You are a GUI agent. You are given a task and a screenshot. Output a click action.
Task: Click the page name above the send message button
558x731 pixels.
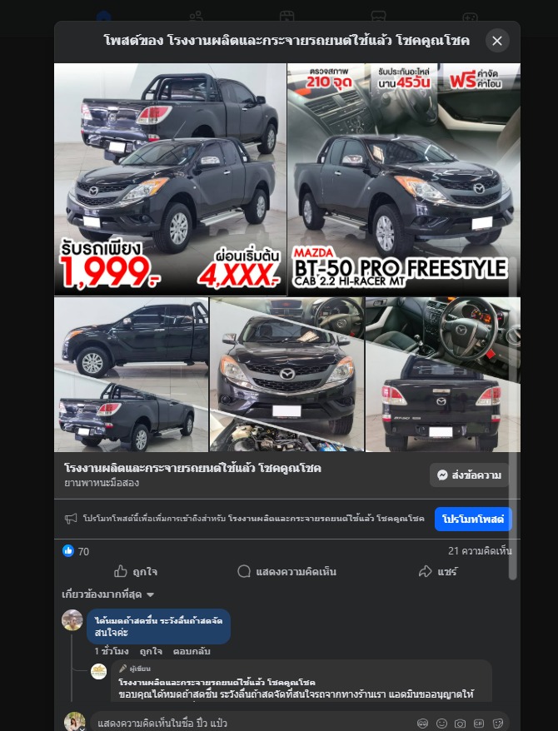[x=192, y=468]
